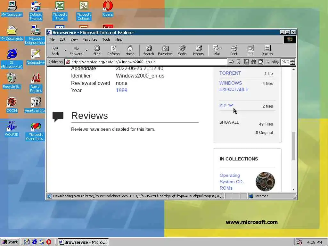Select the My Computer desktop icon
328x246 pixels.
[12, 9]
